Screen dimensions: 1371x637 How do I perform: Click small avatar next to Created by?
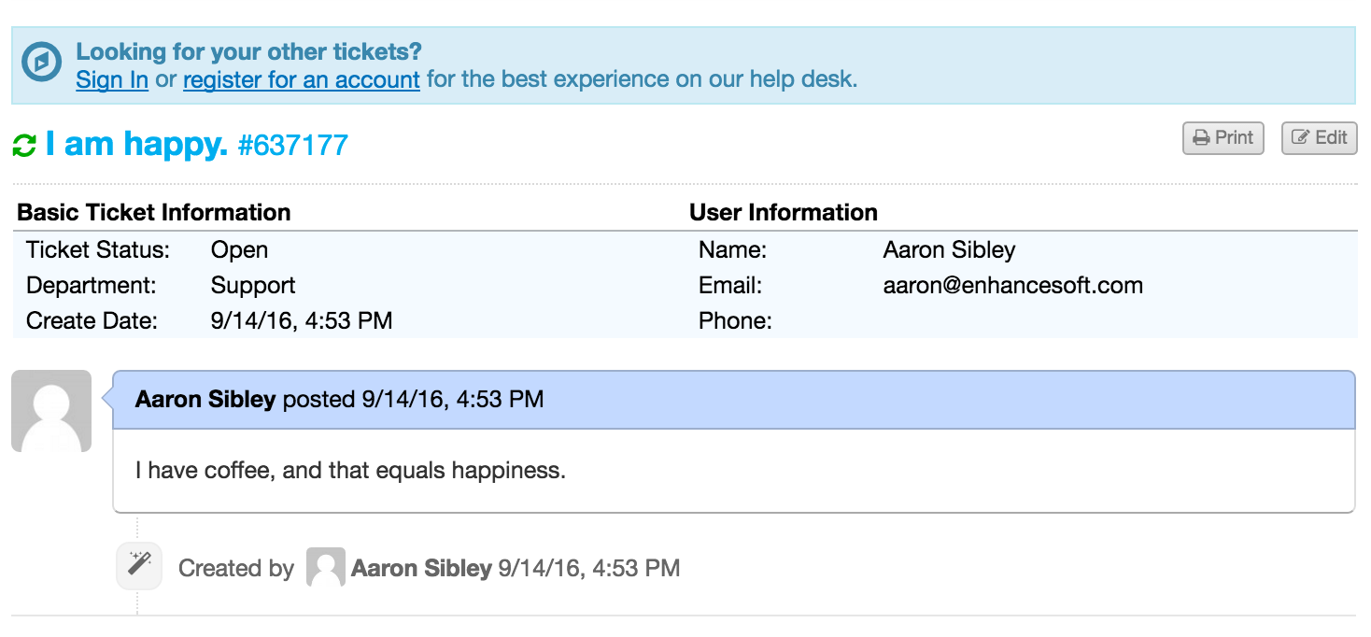point(326,567)
